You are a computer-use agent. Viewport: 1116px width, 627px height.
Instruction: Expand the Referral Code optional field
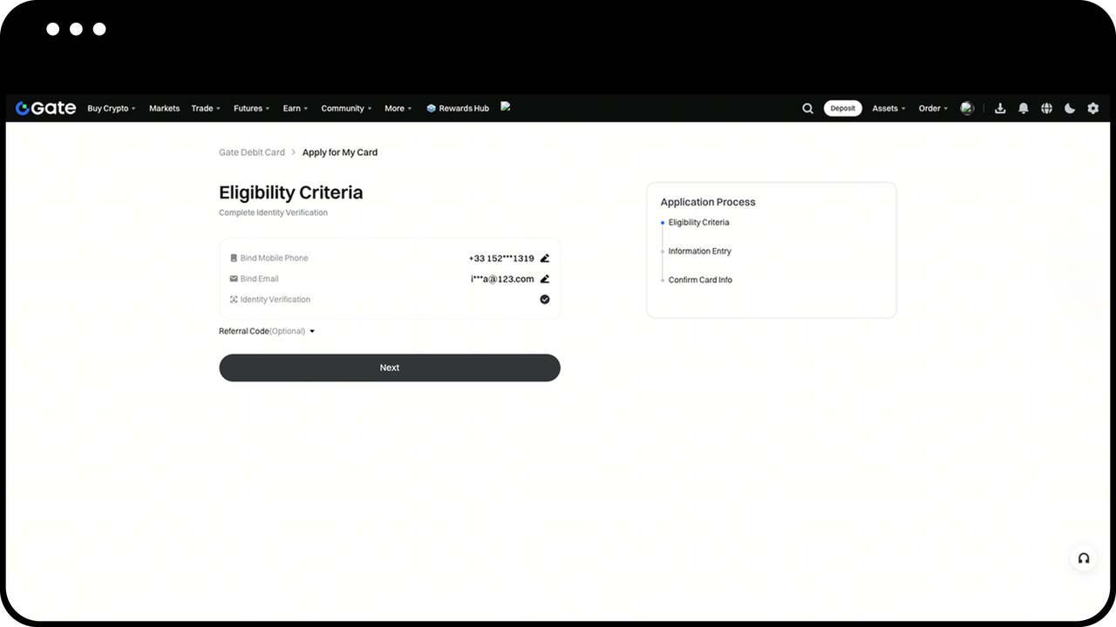[x=267, y=332]
